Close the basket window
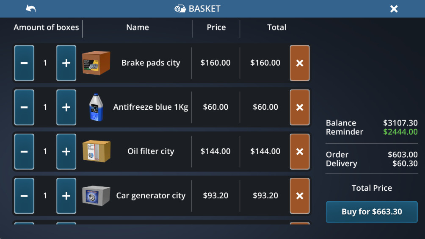 (394, 9)
